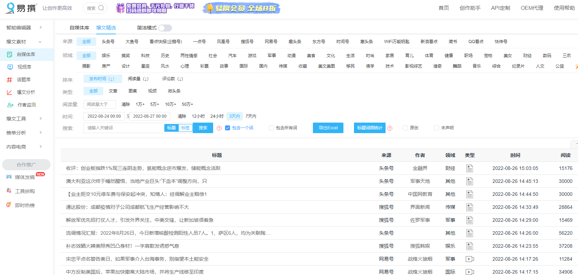The image size is (578, 275).
Task: Open 媒体发稿 via its sidebar icon
Action: pyautogui.click(x=9, y=177)
